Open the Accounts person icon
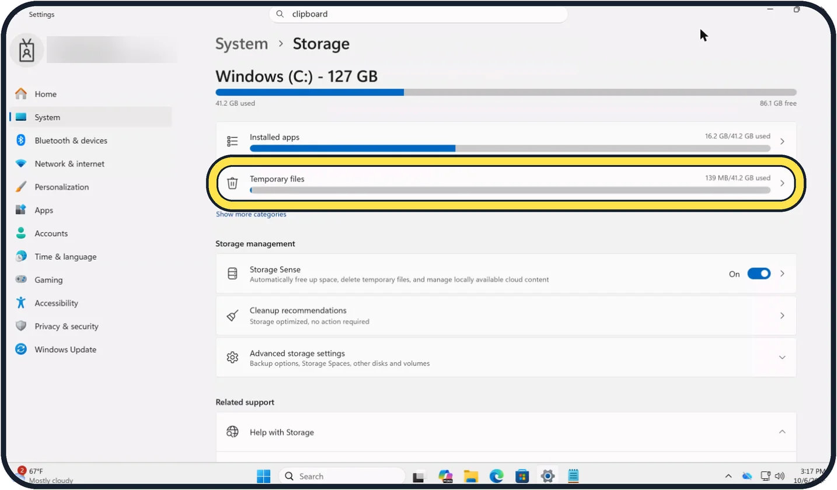Image resolution: width=837 pixels, height=490 pixels. 21,233
